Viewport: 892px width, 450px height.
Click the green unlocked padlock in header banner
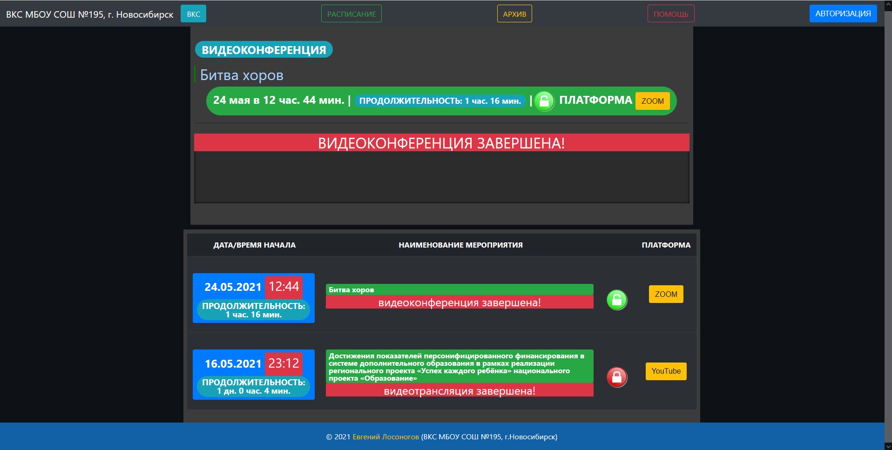click(x=544, y=101)
